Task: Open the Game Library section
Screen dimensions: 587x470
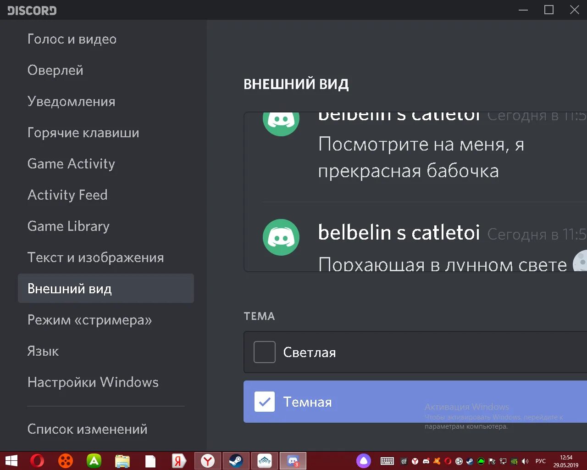Action: [68, 226]
